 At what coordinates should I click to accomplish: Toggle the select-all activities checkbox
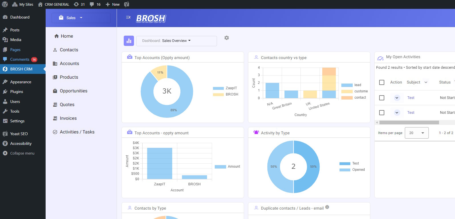click(382, 82)
